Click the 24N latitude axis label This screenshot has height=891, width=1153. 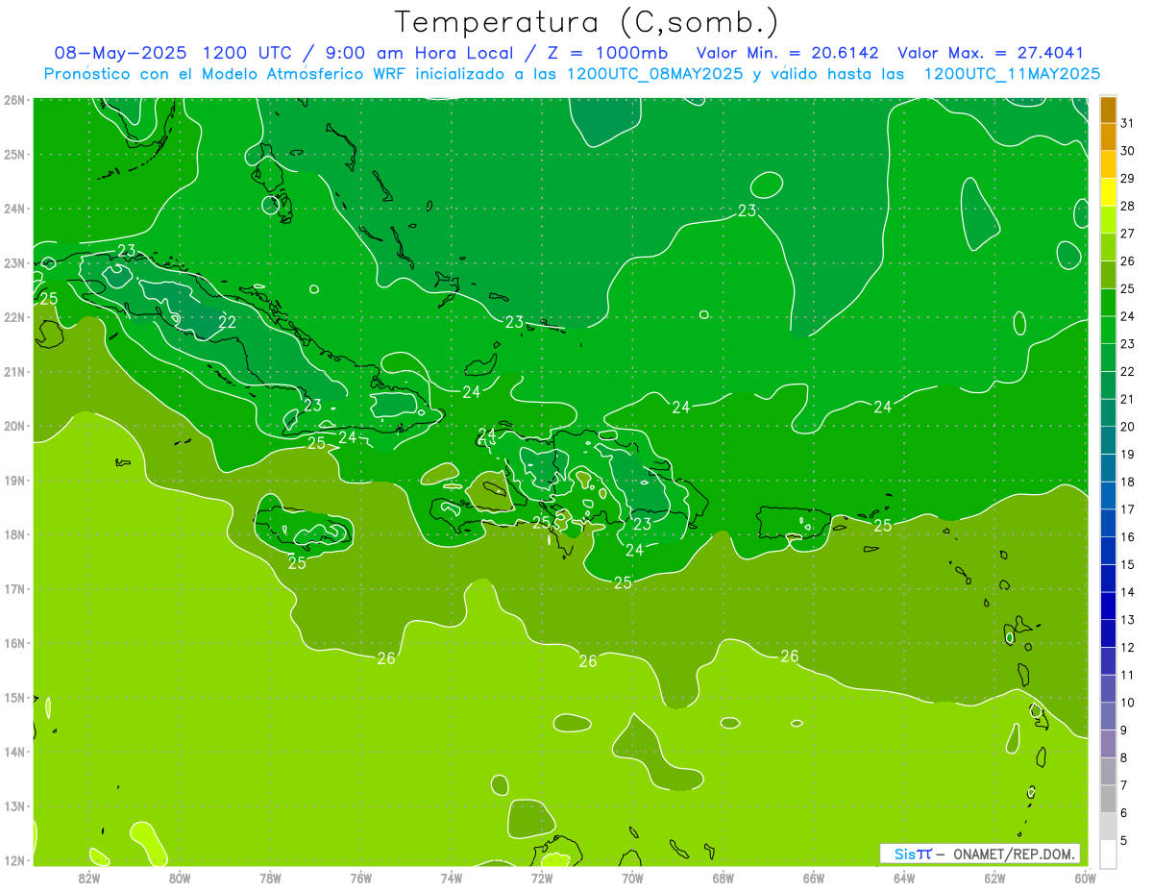coord(14,209)
